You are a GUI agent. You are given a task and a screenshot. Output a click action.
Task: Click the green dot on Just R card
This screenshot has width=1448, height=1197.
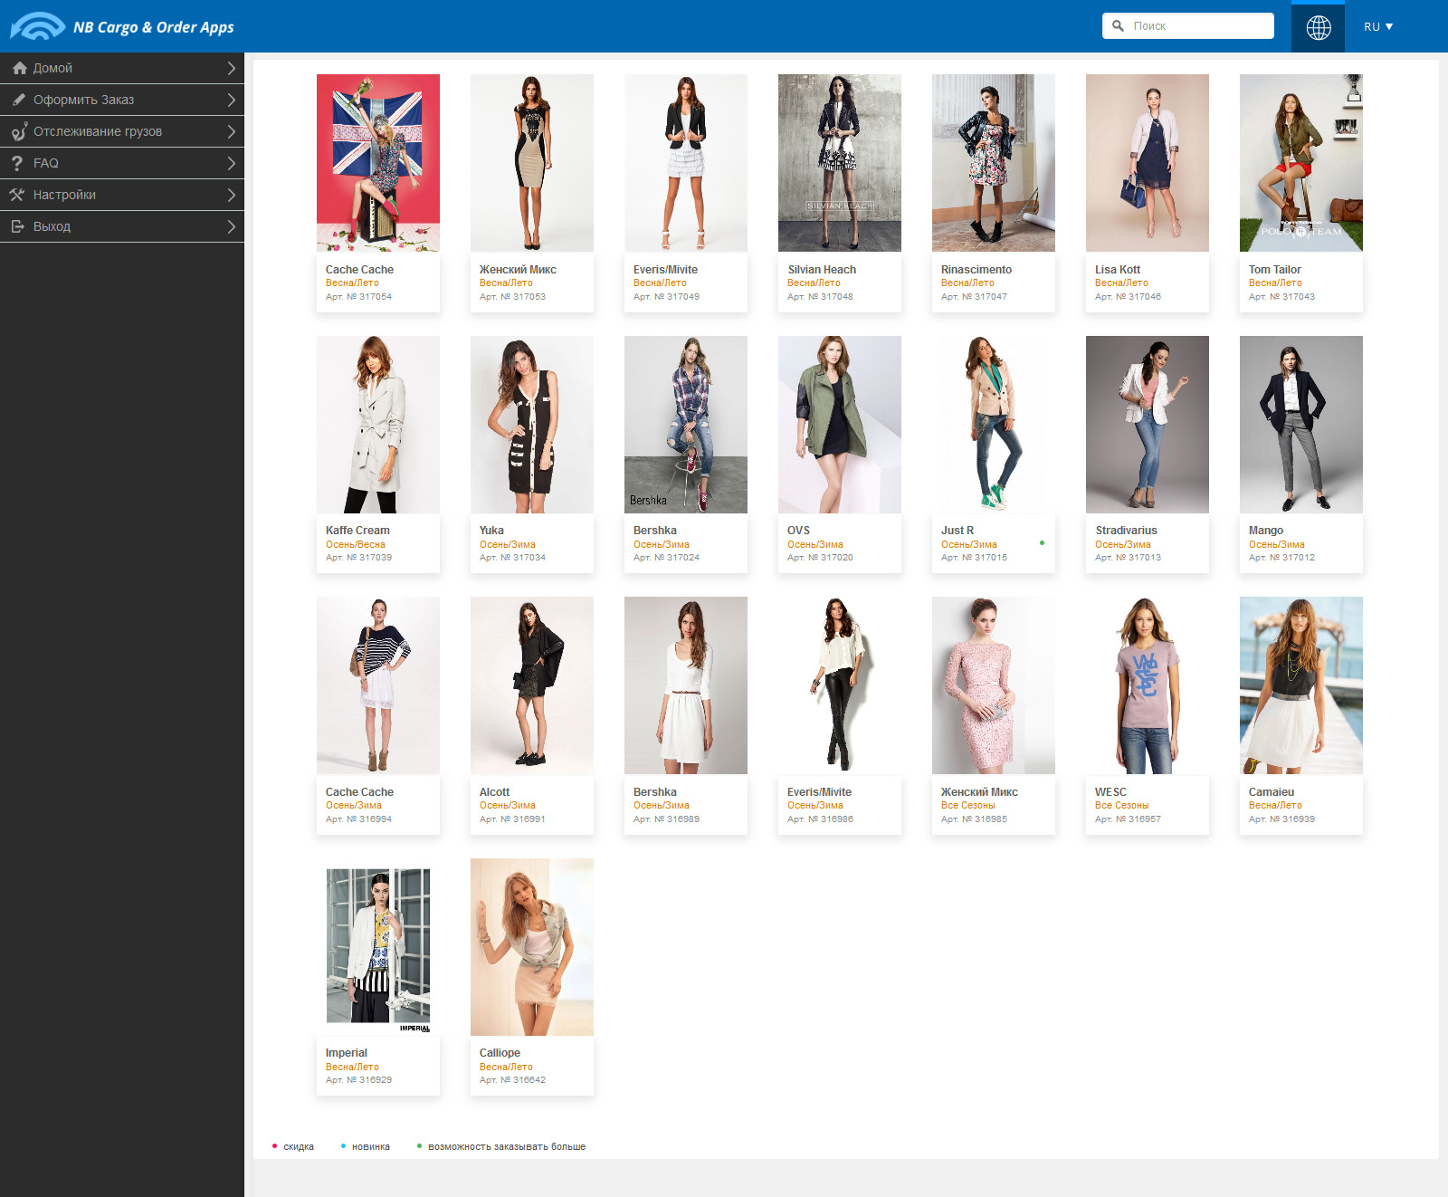(1042, 543)
